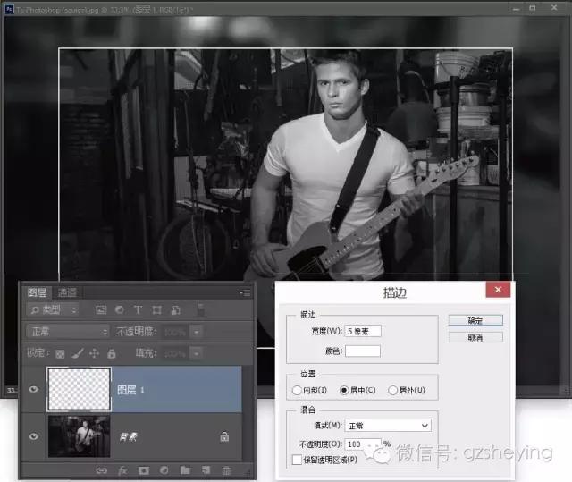This screenshot has width=572, height=482.
Task: Click the pixel layer filter icon
Action: coord(101,309)
